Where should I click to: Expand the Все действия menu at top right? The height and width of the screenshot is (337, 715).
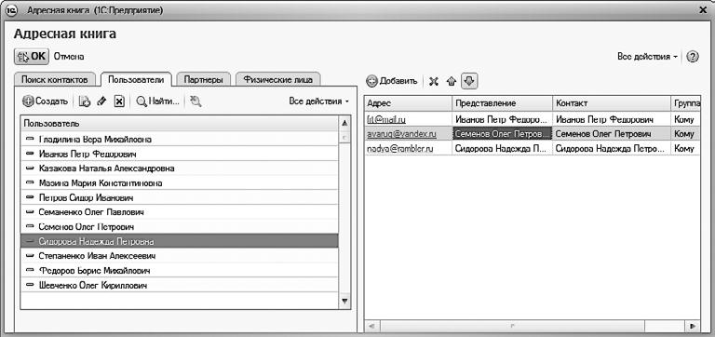coord(647,57)
